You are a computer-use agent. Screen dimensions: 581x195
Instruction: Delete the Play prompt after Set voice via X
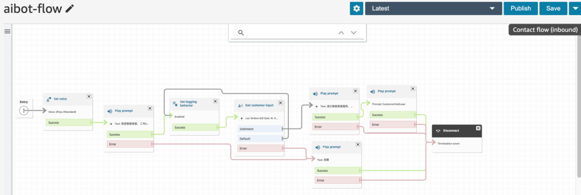click(x=150, y=108)
